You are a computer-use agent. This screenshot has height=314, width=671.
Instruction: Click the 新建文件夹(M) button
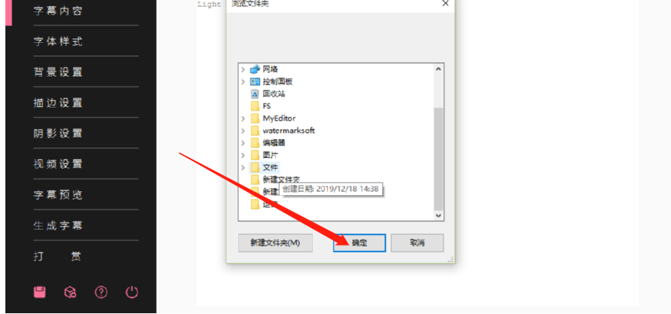[275, 243]
